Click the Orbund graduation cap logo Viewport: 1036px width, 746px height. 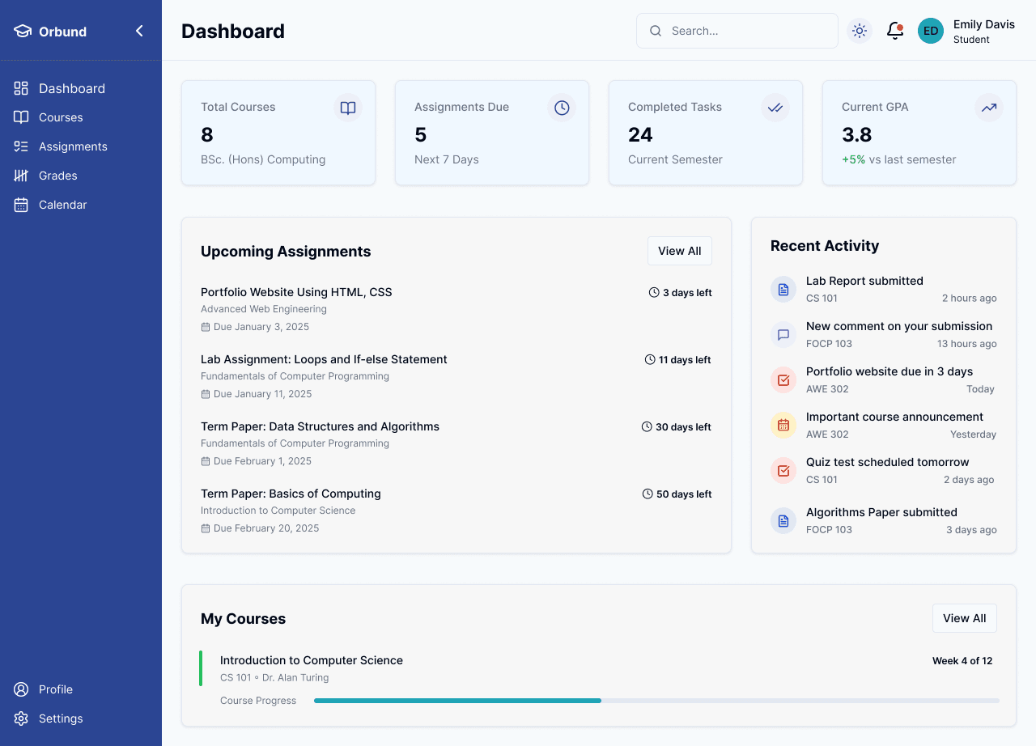tap(23, 32)
